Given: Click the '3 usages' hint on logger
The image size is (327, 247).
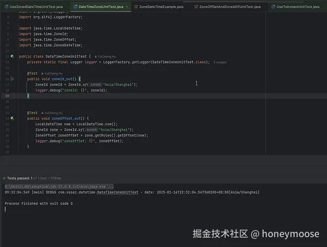Looking at the screenshot, I should (x=220, y=62).
